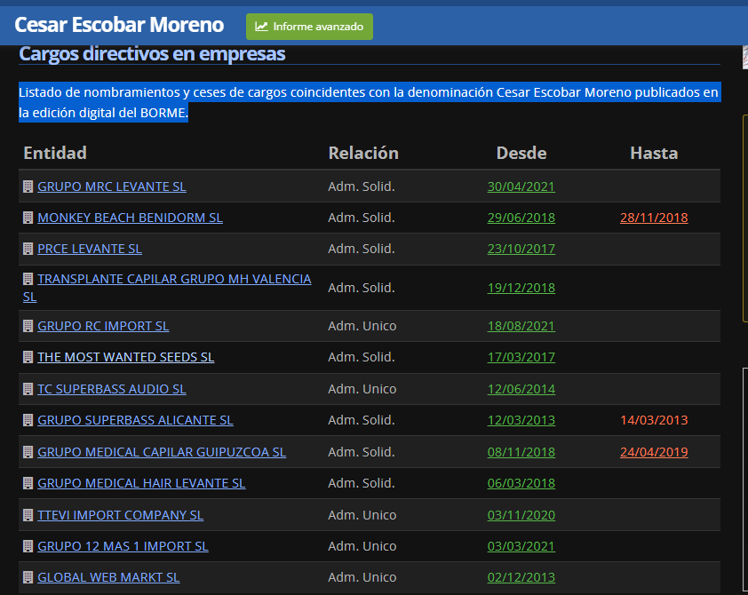Viewport: 748px width, 595px height.
Task: Open the GRUPO SUPERBASS ALICANTE SL link
Action: (135, 419)
